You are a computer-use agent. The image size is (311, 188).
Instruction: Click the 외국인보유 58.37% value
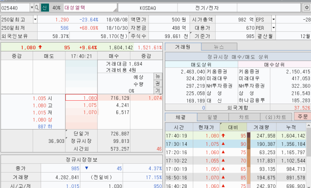[61, 36]
